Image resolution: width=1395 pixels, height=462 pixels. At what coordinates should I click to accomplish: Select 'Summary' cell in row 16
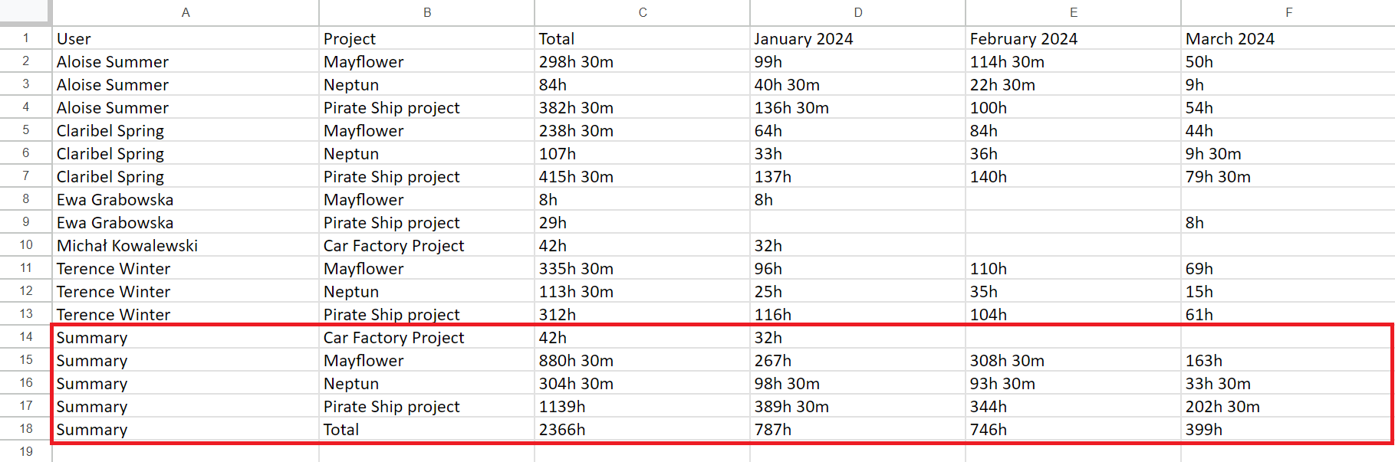(186, 383)
